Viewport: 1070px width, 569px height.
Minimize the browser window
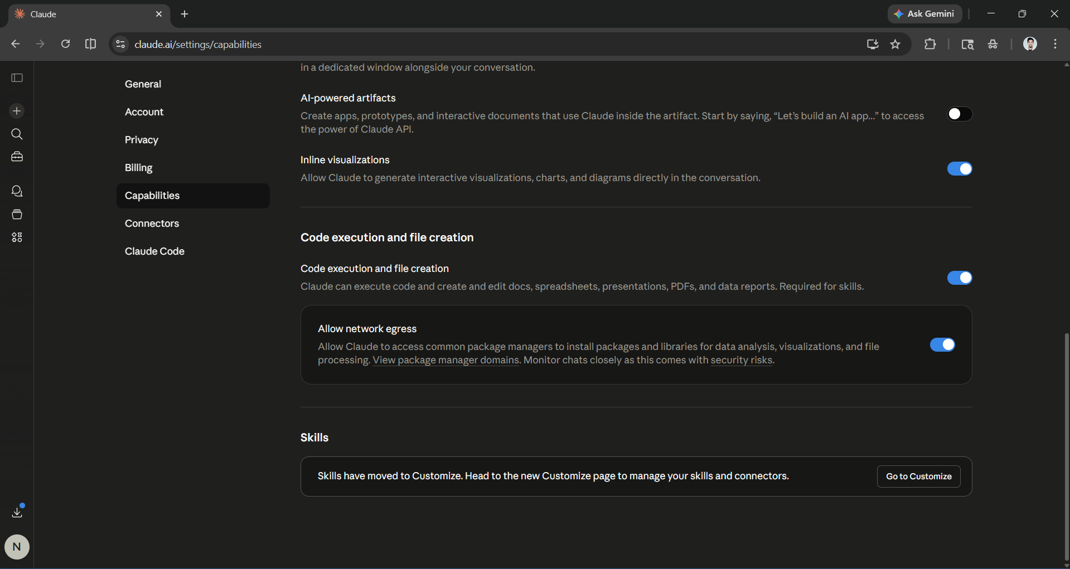pyautogui.click(x=991, y=14)
